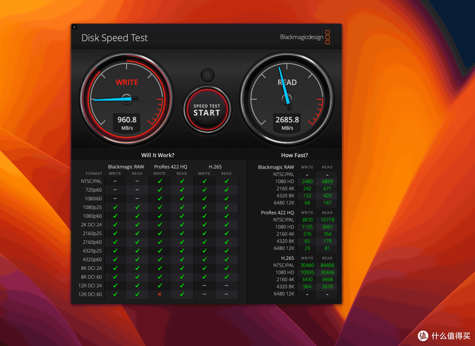This screenshot has width=475, height=346.
Task: Click the 1080p25 format row label
Action: [92, 207]
